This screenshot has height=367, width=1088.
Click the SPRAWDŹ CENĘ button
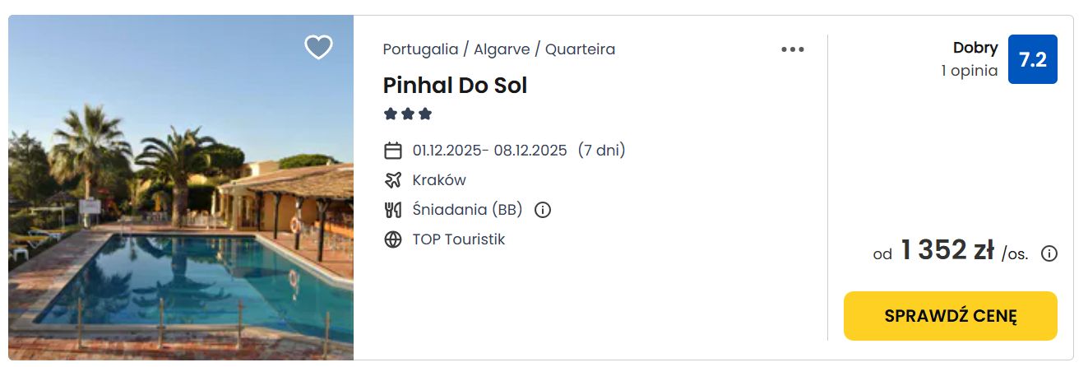click(x=951, y=316)
